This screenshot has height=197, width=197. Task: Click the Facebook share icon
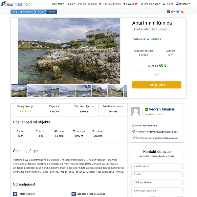[x=169, y=12]
